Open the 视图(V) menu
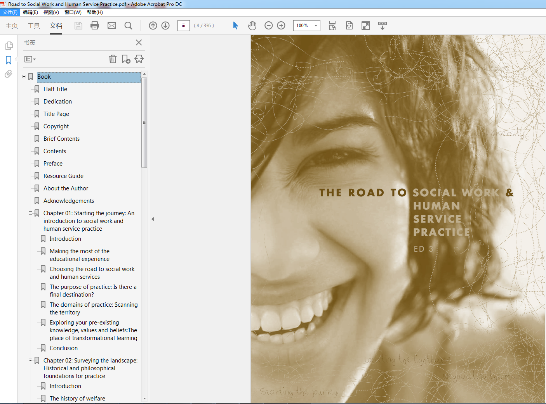The width and height of the screenshot is (546, 404). [51, 12]
